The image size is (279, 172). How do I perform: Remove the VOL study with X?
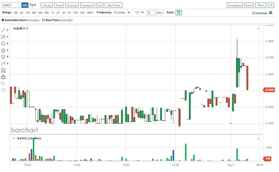(14, 138)
